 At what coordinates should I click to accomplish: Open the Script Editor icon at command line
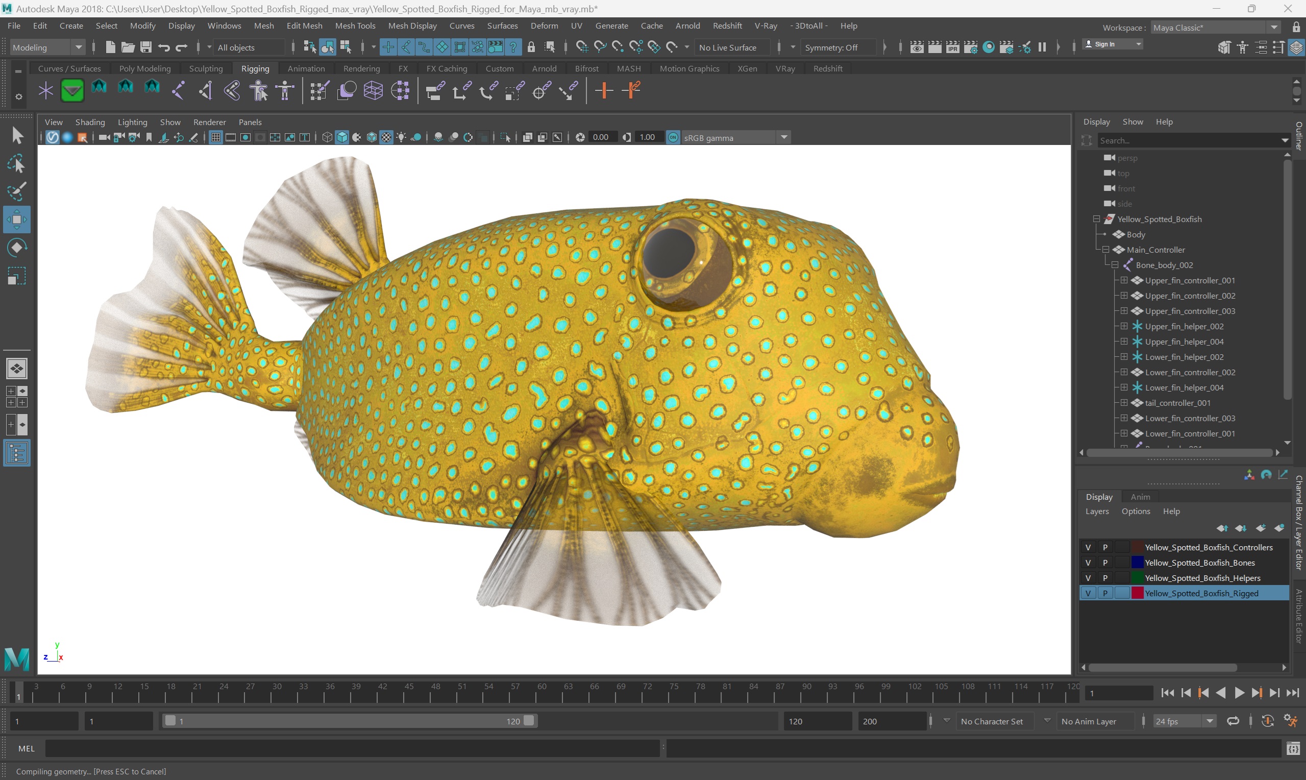(1293, 748)
